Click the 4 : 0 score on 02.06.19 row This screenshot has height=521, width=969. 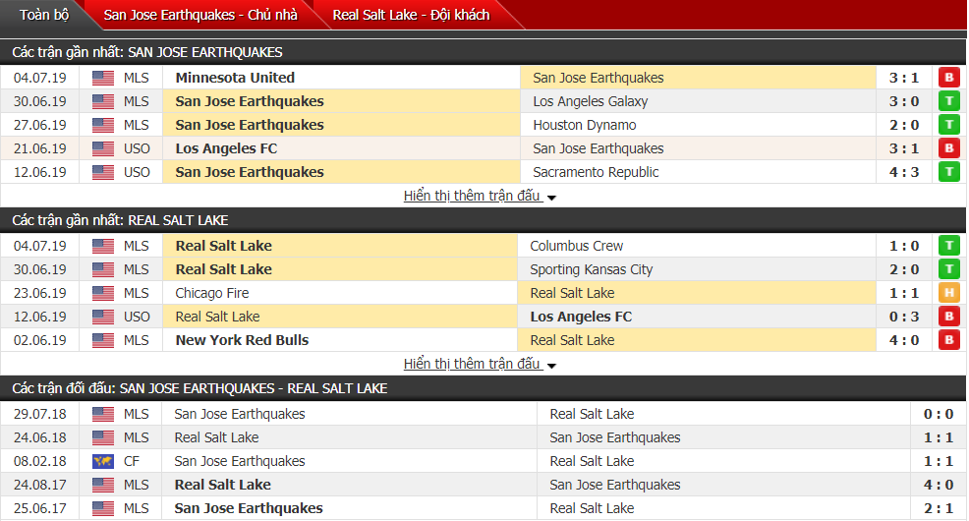[x=904, y=340]
